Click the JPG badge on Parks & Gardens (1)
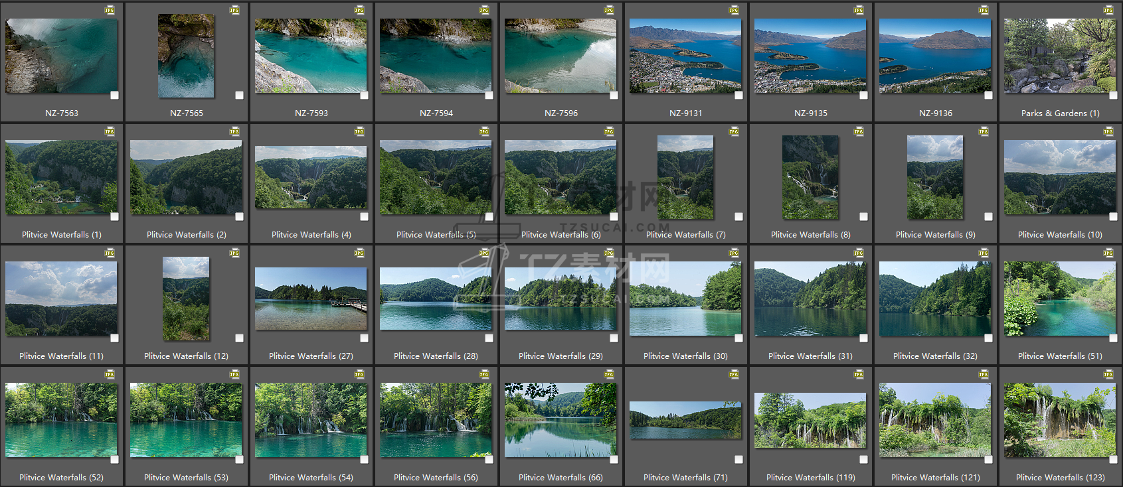This screenshot has height=487, width=1123. coord(1108,10)
